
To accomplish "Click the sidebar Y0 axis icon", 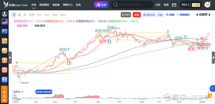I will (5, 51).
